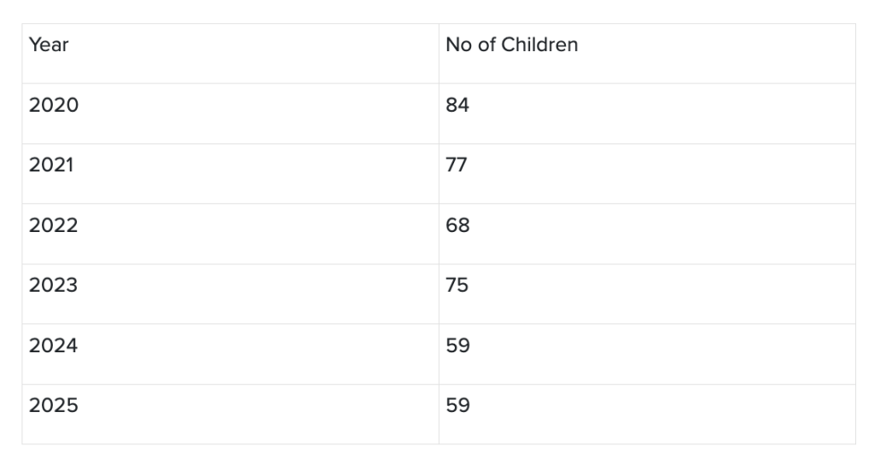
Task: Select the 2020 year cell
Action: pyautogui.click(x=230, y=113)
